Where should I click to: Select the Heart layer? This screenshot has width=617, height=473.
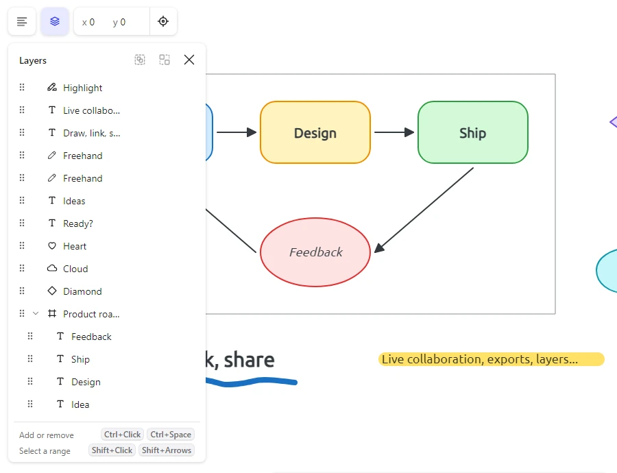(107, 246)
